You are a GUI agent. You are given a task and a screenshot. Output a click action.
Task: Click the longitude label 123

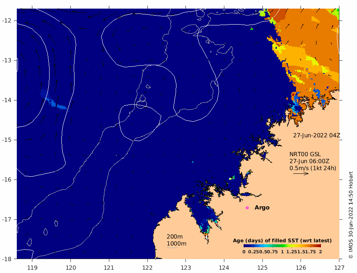(x=185, y=268)
